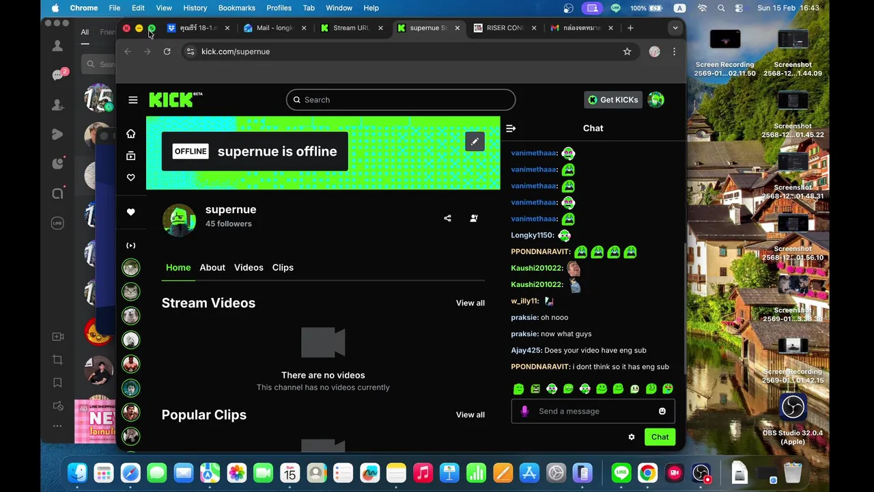The image size is (874, 492).
Task: Click the filled heart icon in Kick sidebar
Action: tap(130, 212)
